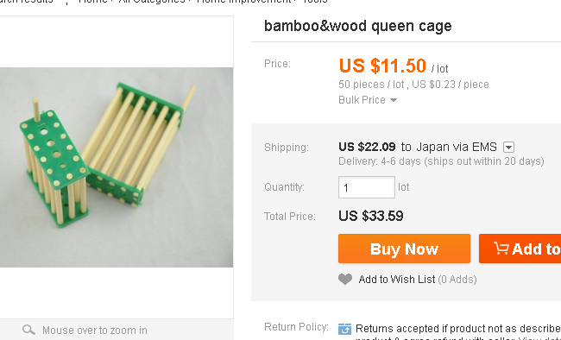Click the Quantity input field
561x340 pixels.
[367, 187]
